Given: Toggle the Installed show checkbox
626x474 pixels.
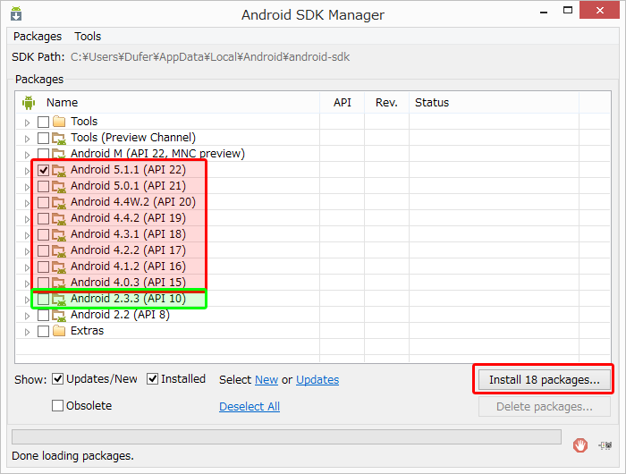Looking at the screenshot, I should [x=153, y=378].
